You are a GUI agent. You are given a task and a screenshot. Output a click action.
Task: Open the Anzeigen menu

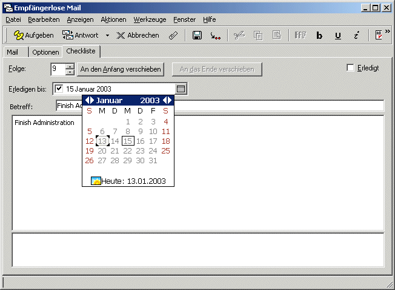(80, 19)
